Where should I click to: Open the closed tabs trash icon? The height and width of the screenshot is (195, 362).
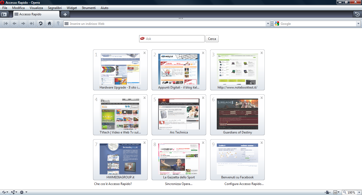(x=357, y=14)
